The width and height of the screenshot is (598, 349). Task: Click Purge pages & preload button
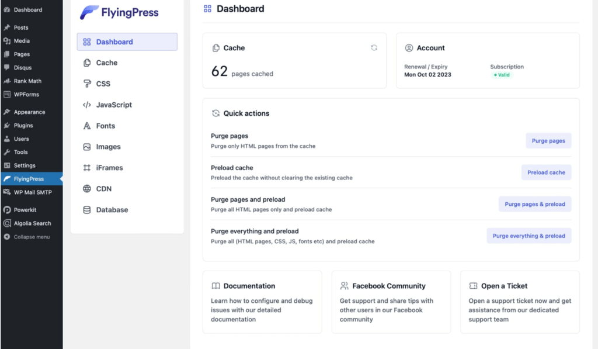click(534, 204)
